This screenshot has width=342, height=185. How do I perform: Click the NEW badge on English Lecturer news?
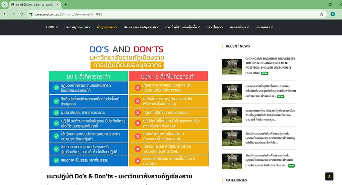point(265,73)
